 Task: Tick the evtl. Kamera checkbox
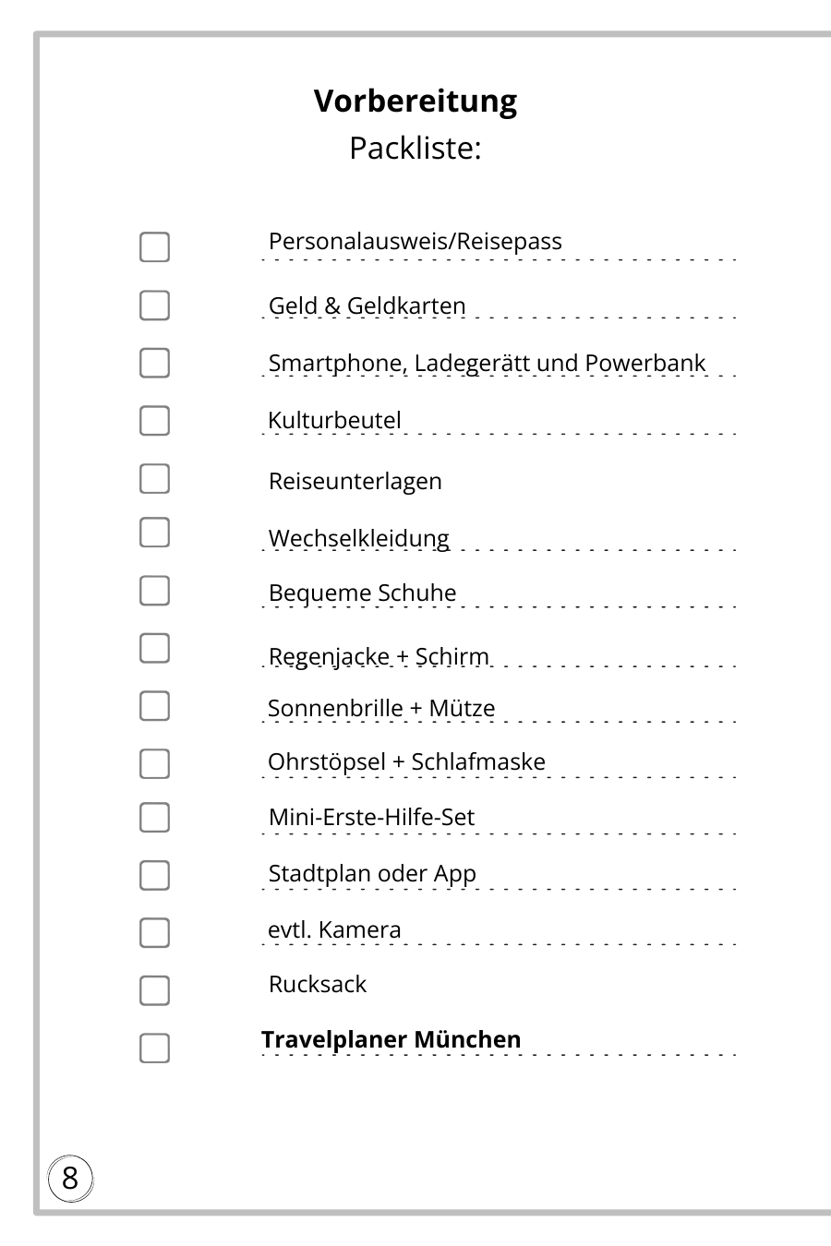coord(154,932)
